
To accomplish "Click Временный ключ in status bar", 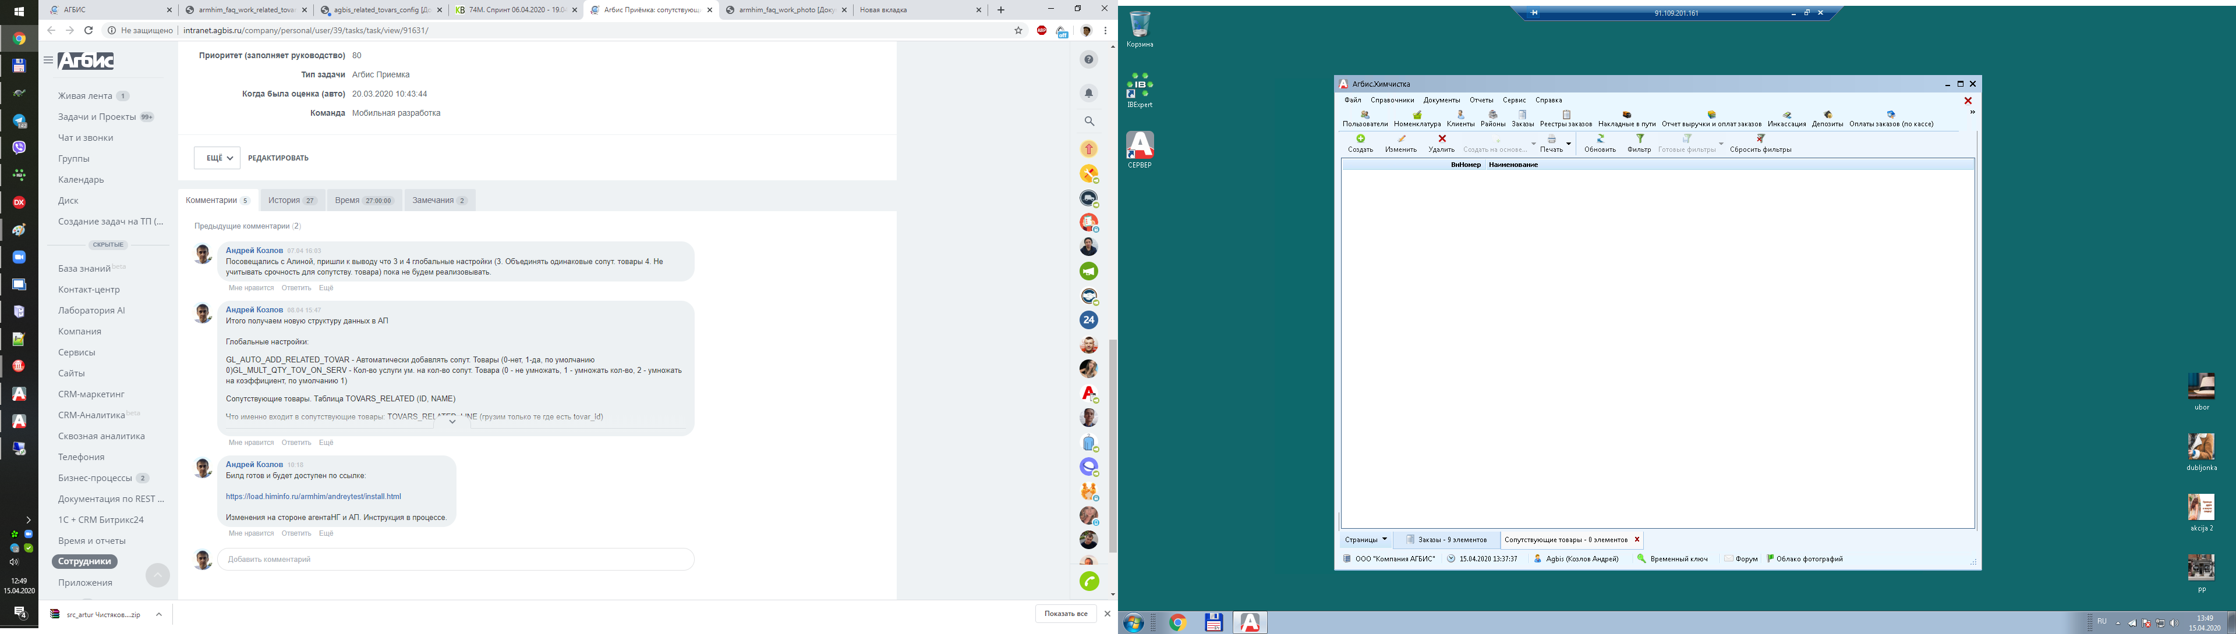I will 1672,560.
